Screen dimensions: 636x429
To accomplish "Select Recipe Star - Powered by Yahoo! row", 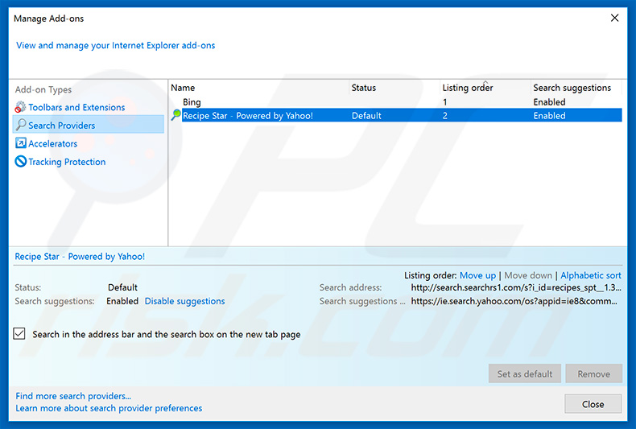I will point(395,115).
